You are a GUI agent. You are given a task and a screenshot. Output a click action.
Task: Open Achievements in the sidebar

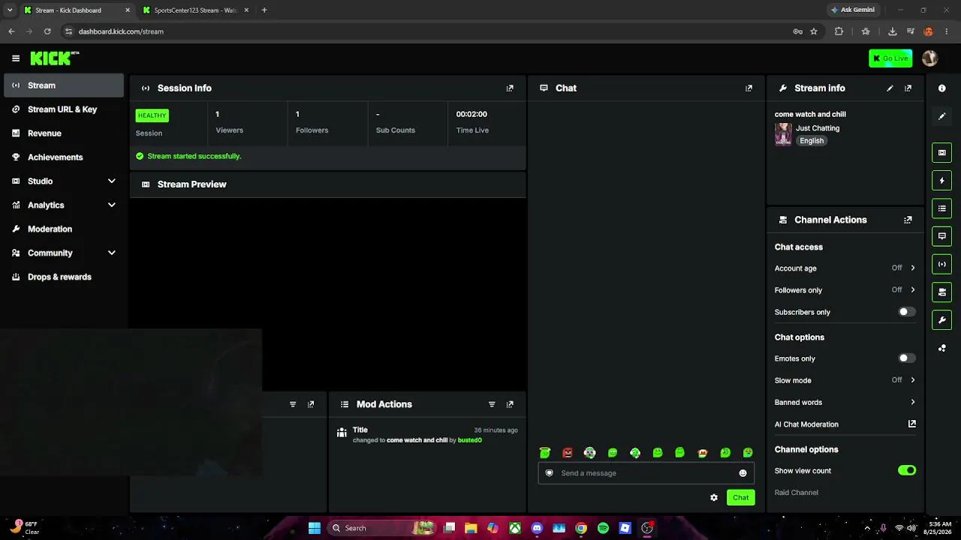pyautogui.click(x=64, y=157)
